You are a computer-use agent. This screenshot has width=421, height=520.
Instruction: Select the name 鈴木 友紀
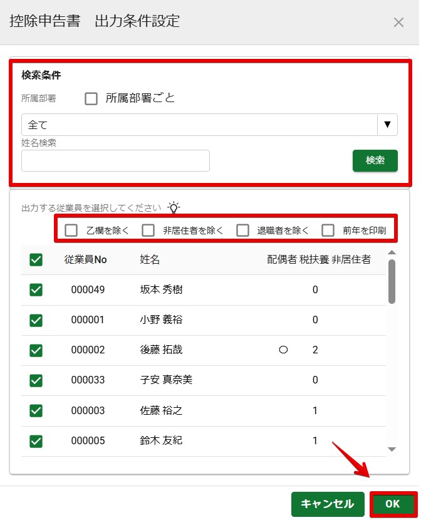point(161,440)
